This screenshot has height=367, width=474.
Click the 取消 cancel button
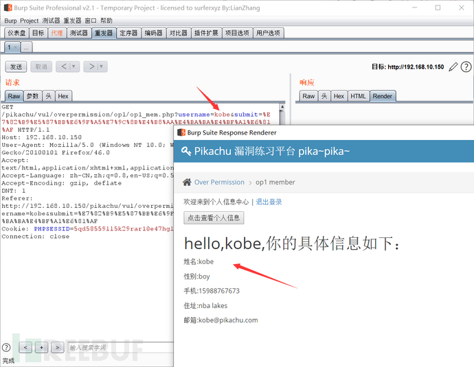click(41, 67)
